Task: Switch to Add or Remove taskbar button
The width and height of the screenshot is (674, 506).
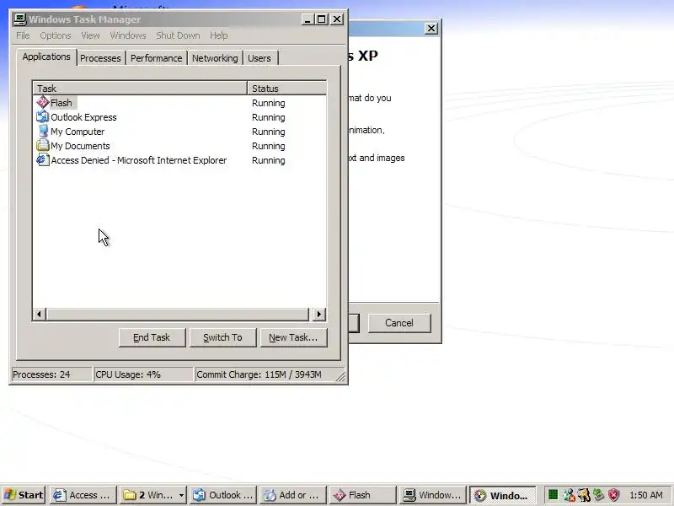Action: (x=292, y=495)
